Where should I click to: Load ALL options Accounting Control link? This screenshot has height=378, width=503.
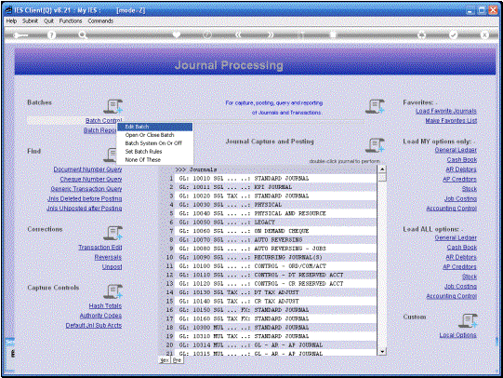point(451,296)
